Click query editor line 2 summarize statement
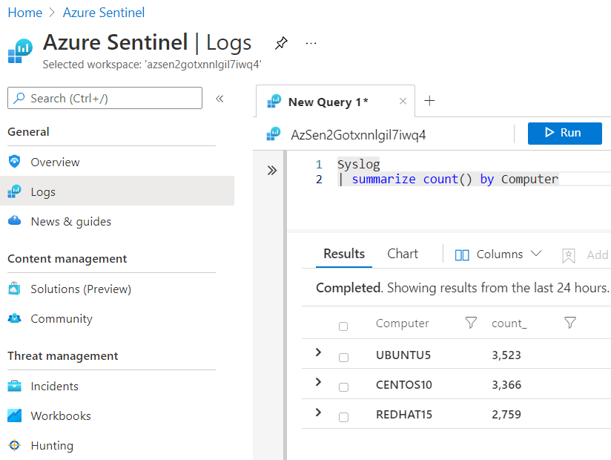The height and width of the screenshot is (460, 611). click(x=448, y=180)
